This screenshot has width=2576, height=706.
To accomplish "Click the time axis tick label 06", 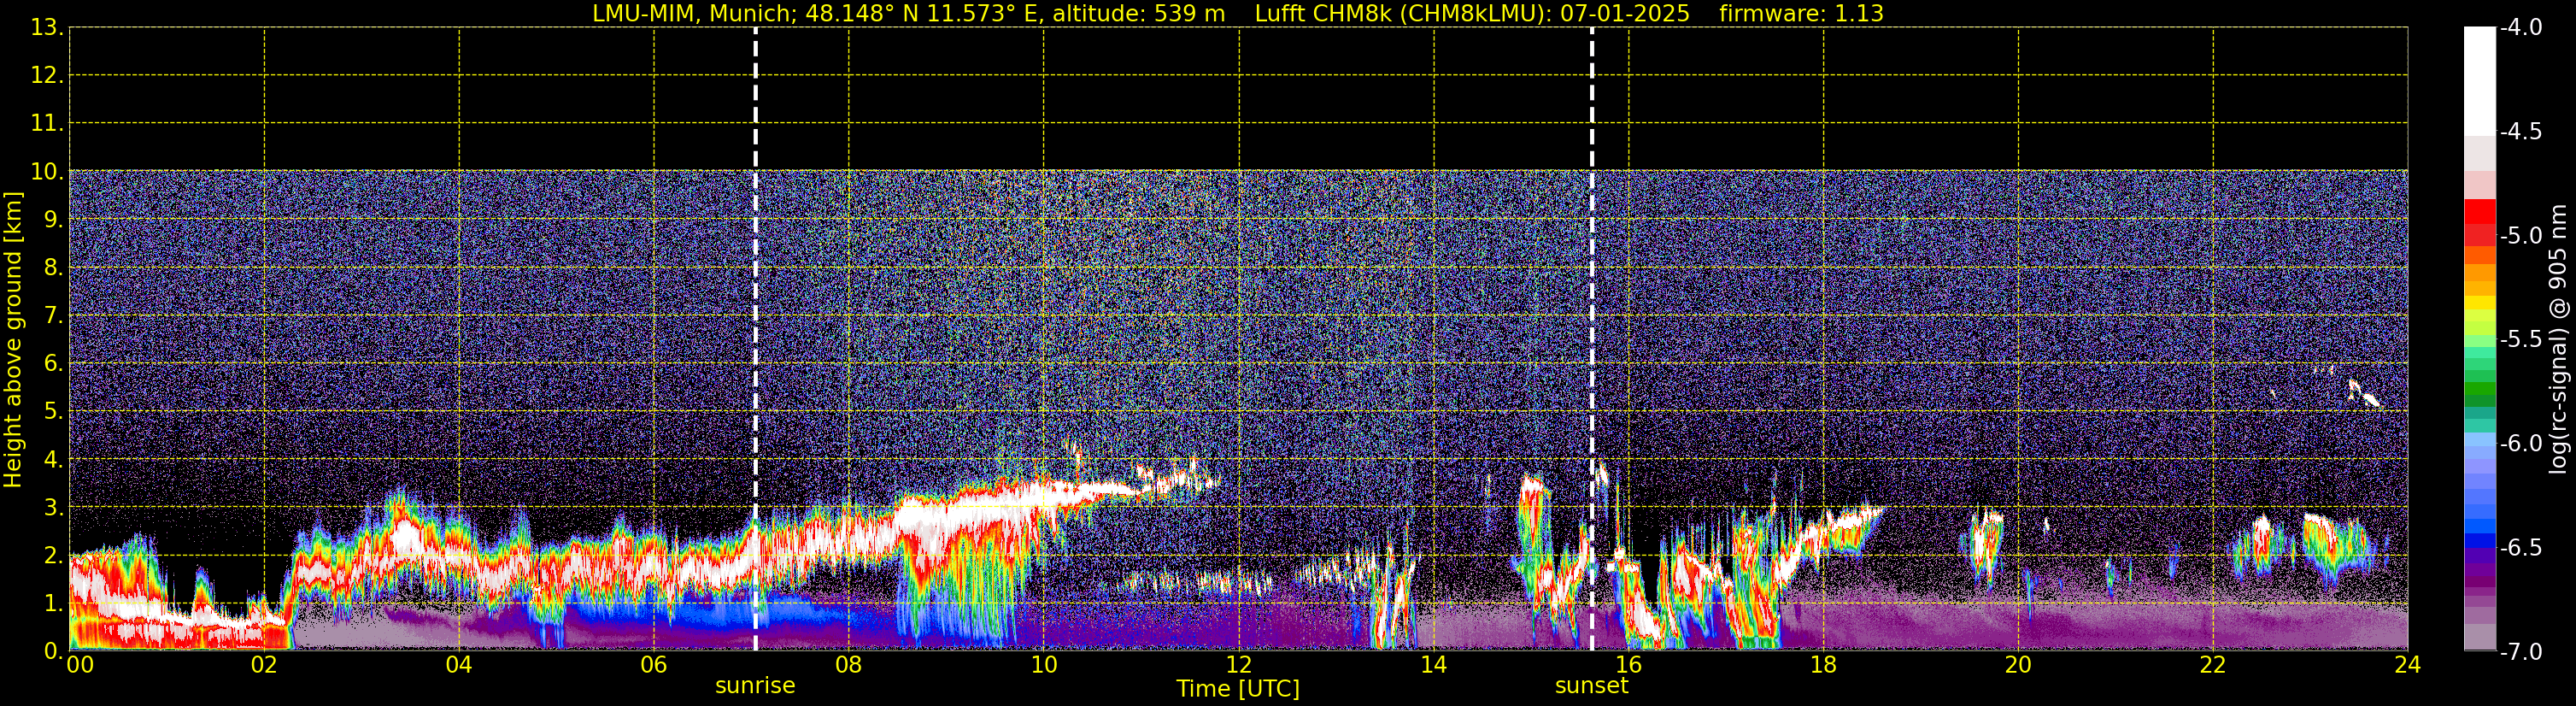I will pos(654,665).
